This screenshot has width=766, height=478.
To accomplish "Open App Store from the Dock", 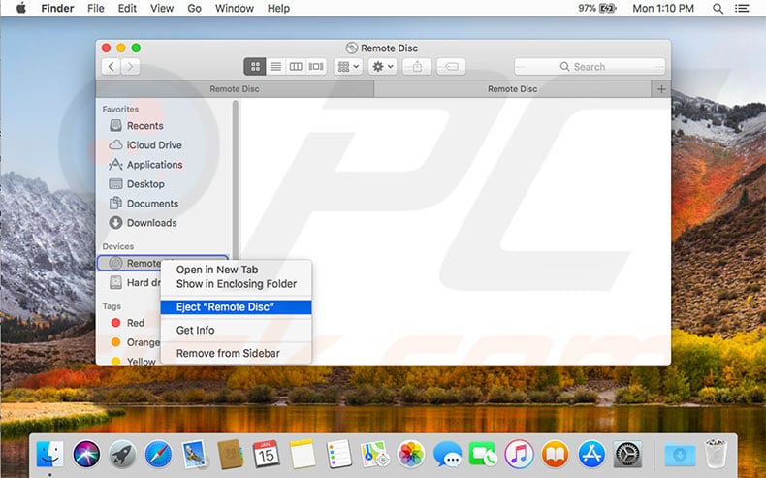I will 591,454.
